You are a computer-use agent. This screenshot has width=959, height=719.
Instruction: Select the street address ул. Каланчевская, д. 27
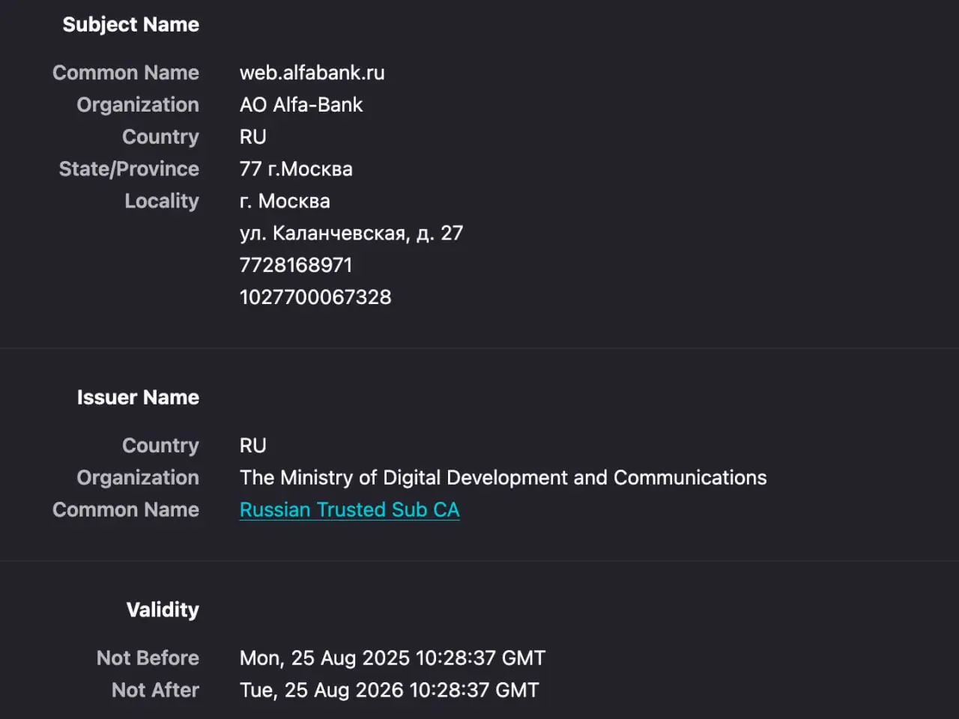tap(351, 234)
